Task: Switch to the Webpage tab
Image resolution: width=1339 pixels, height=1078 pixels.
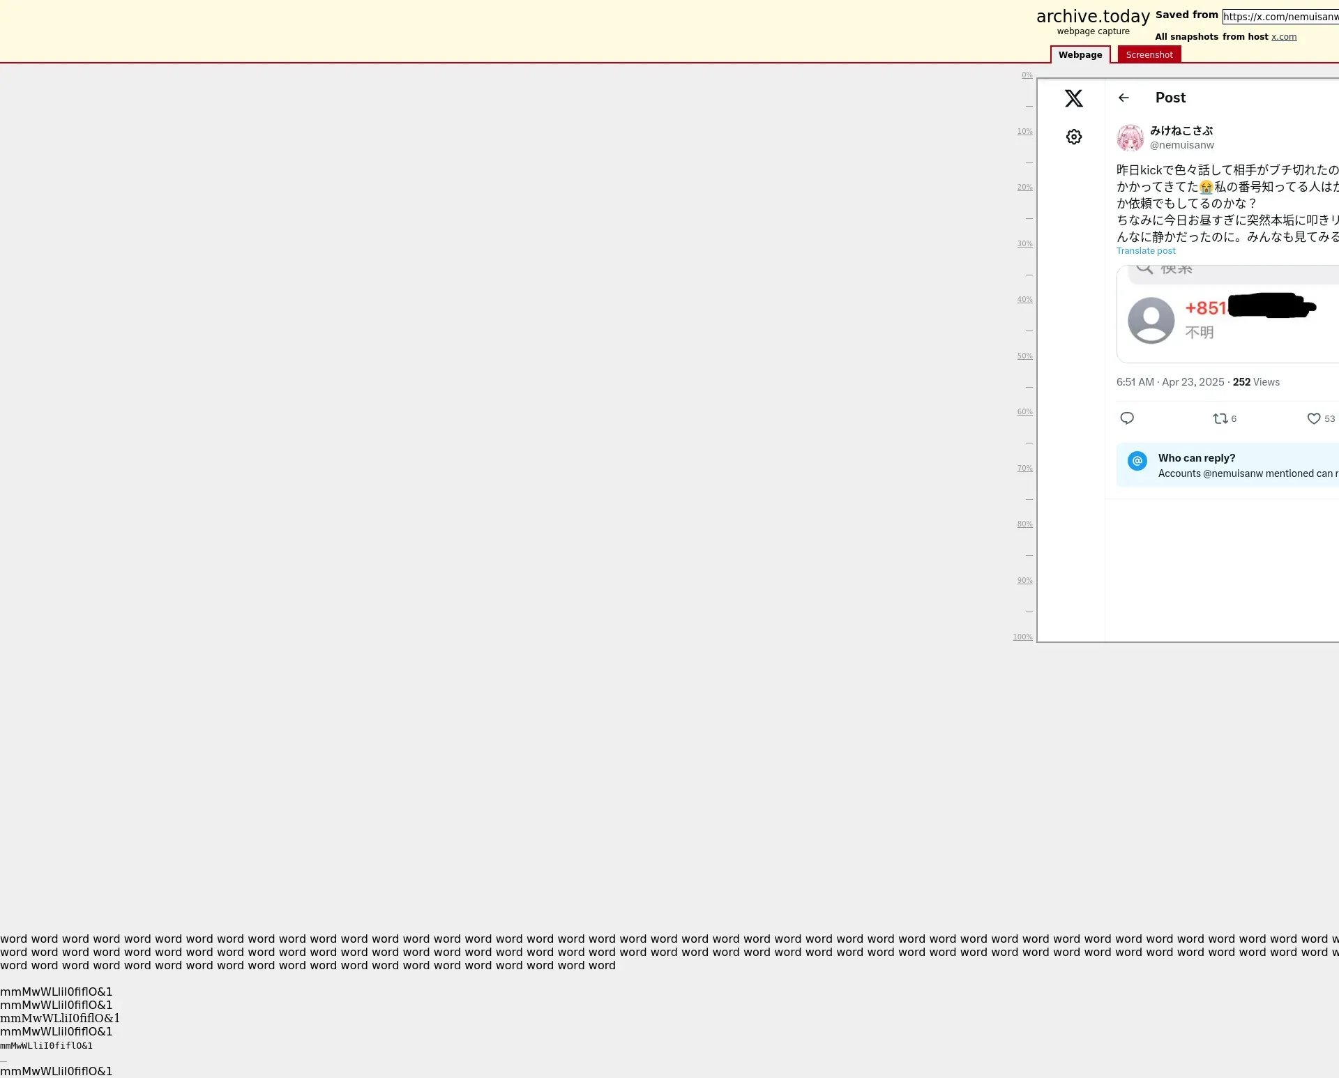Action: pyautogui.click(x=1080, y=55)
